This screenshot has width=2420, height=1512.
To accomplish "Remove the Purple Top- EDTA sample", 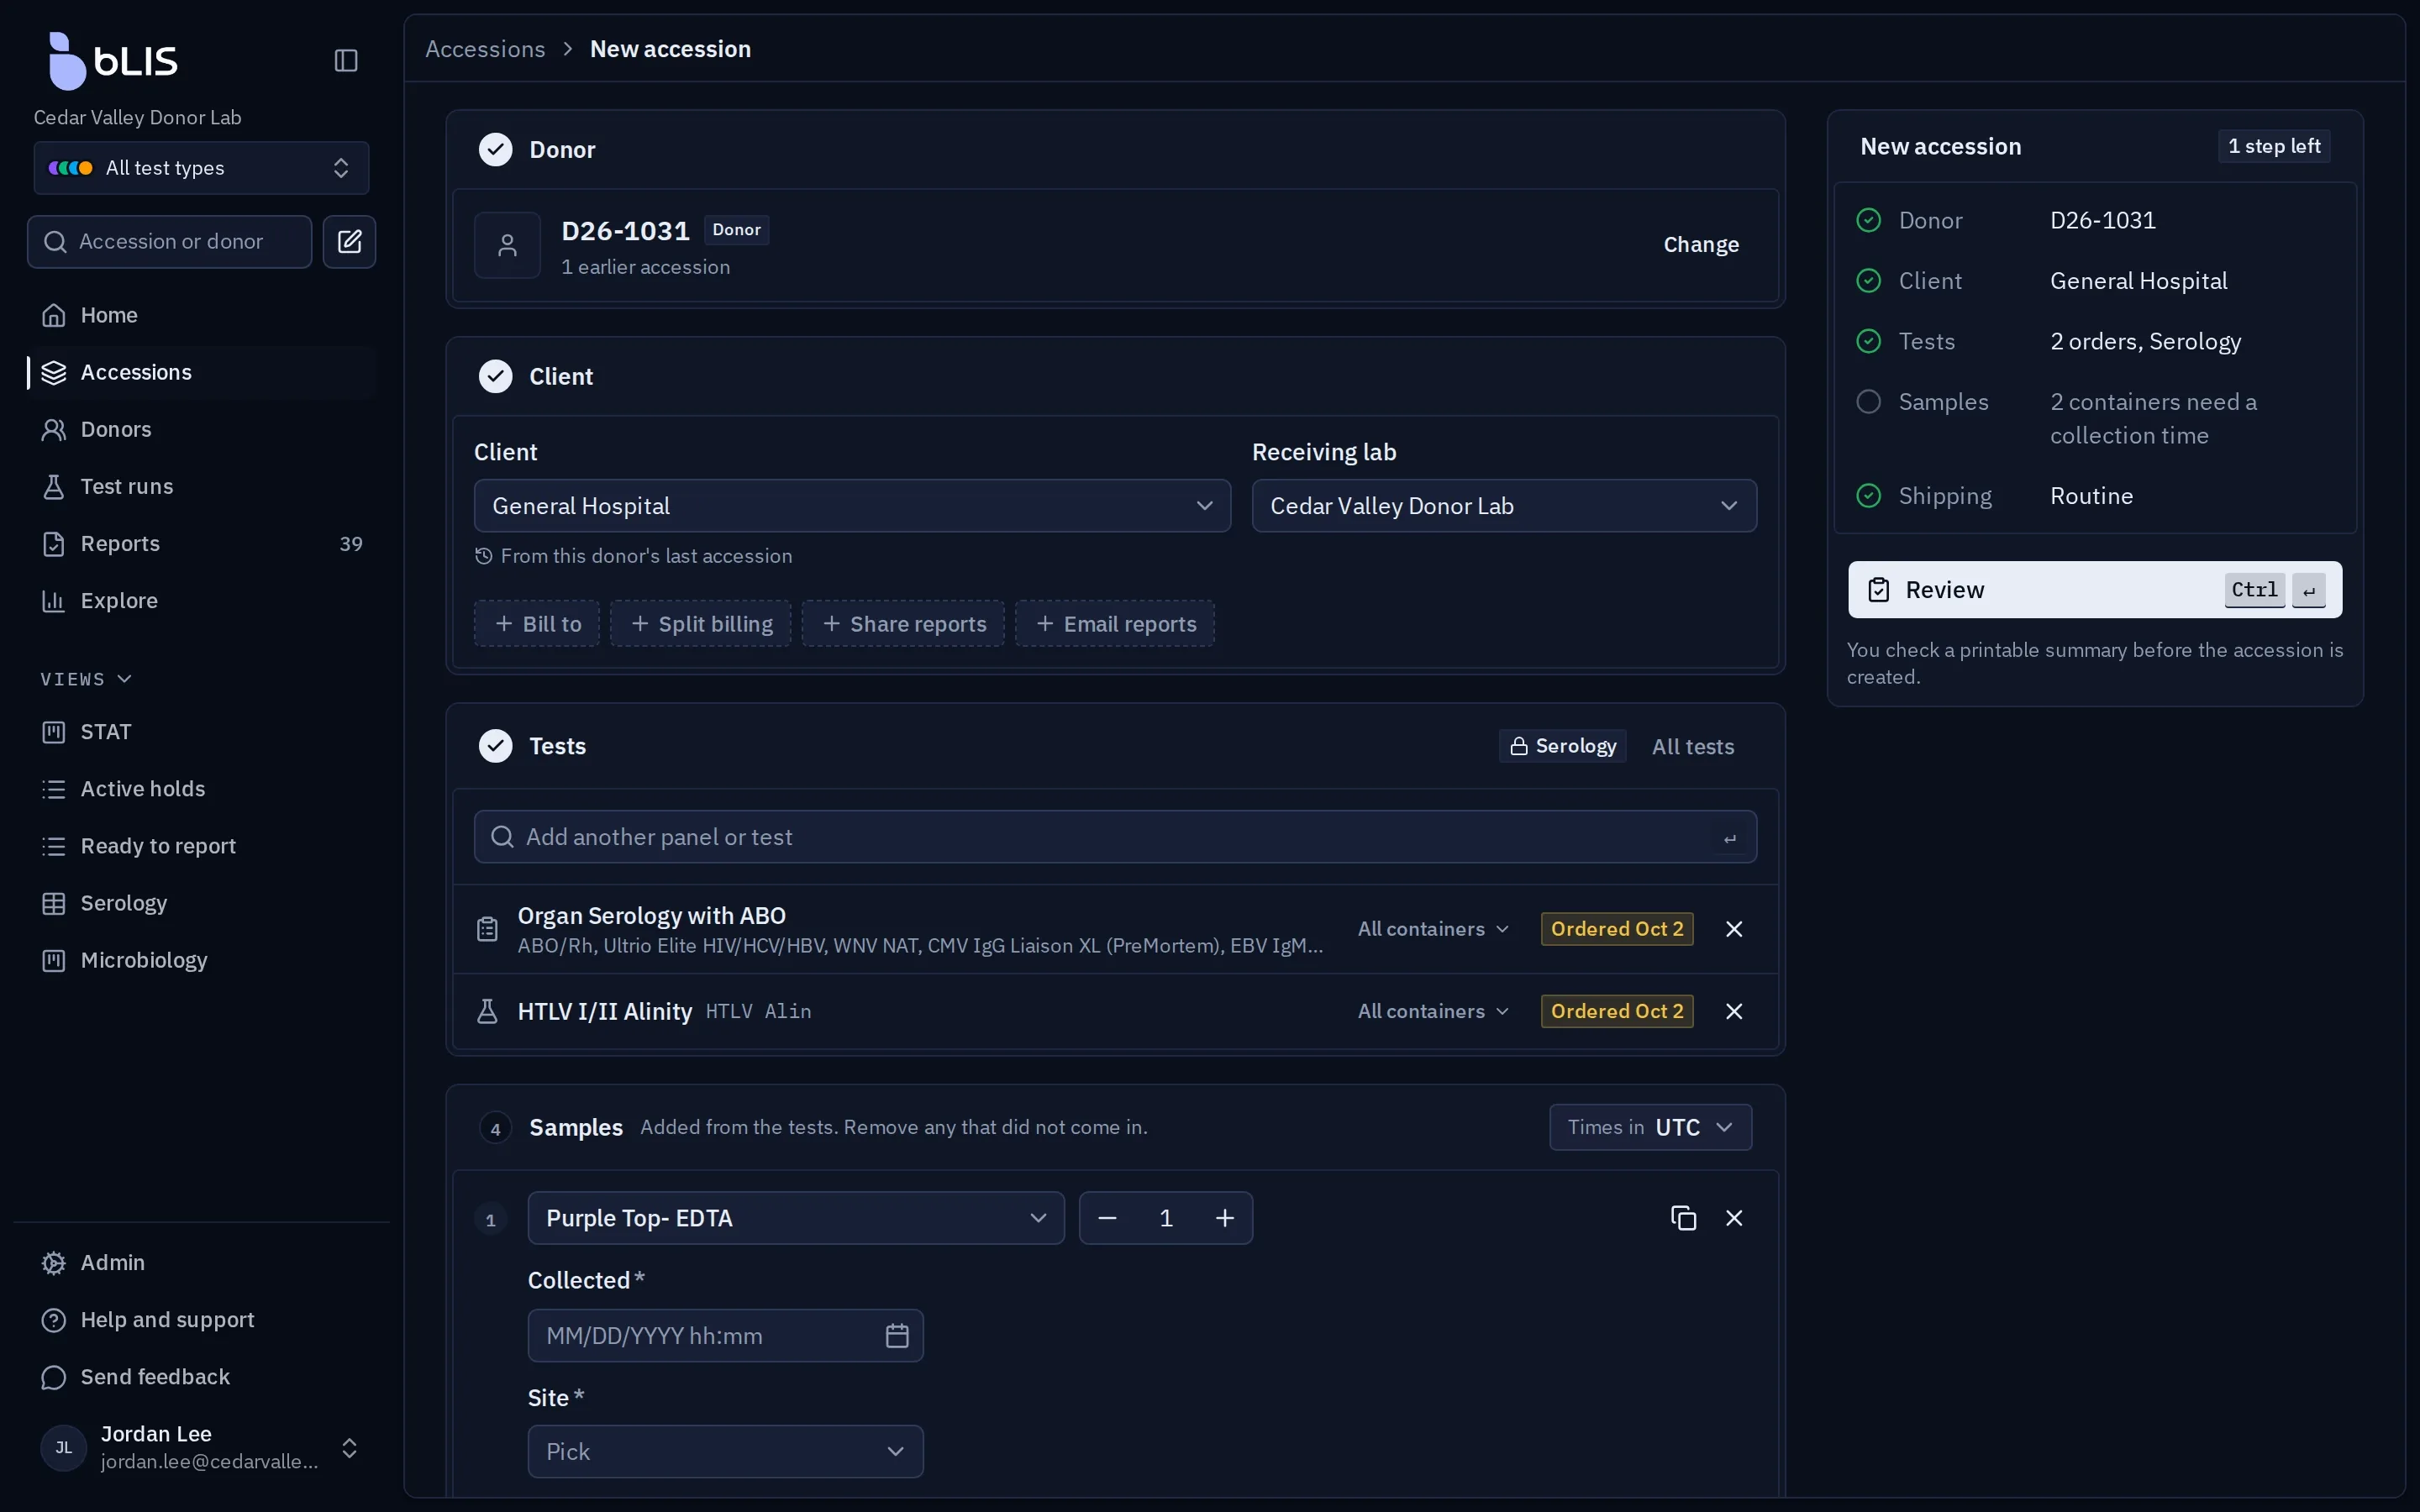I will (x=1734, y=1218).
